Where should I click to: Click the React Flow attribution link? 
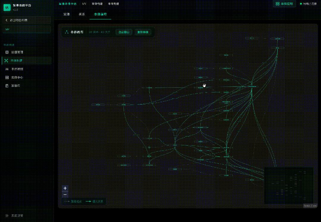pyautogui.click(x=310, y=206)
